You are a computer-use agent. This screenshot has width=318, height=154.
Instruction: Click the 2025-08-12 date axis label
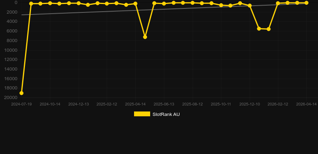pyautogui.click(x=192, y=104)
